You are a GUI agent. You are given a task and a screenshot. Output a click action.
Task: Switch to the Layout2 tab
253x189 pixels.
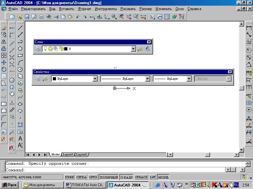click(81, 155)
